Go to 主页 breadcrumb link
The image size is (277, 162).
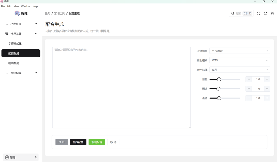click(x=47, y=13)
